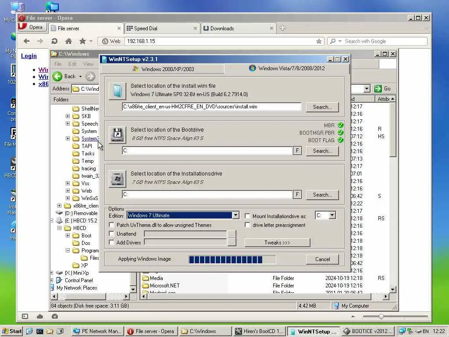449x337 pixels.
Task: Check the Add Drivers option
Action: pyautogui.click(x=112, y=242)
